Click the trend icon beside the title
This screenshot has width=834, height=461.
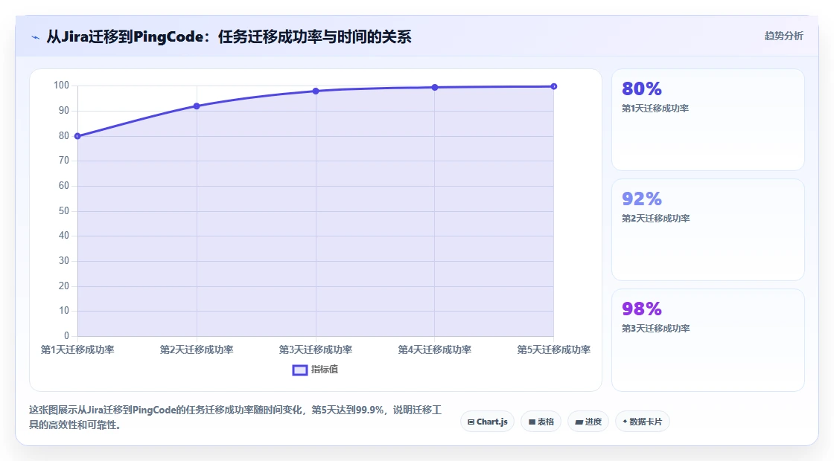(x=36, y=37)
